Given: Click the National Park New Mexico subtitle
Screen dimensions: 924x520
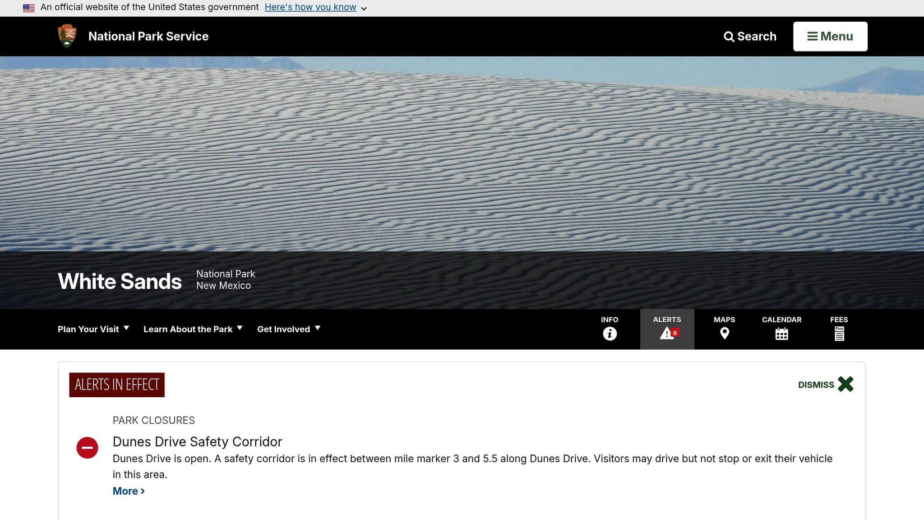Looking at the screenshot, I should (x=226, y=280).
